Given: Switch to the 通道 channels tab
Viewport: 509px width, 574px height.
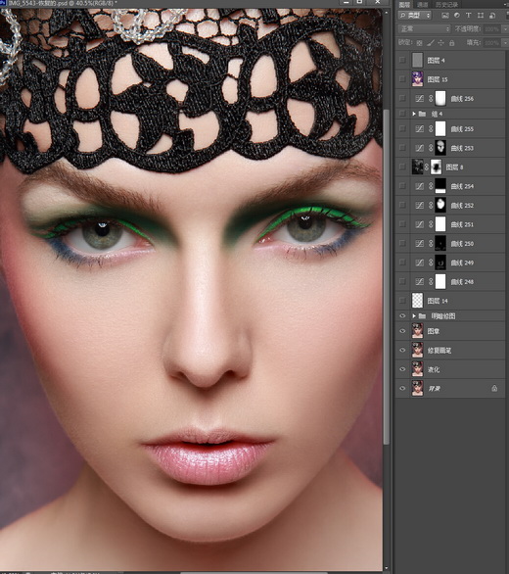Looking at the screenshot, I should [x=422, y=5].
